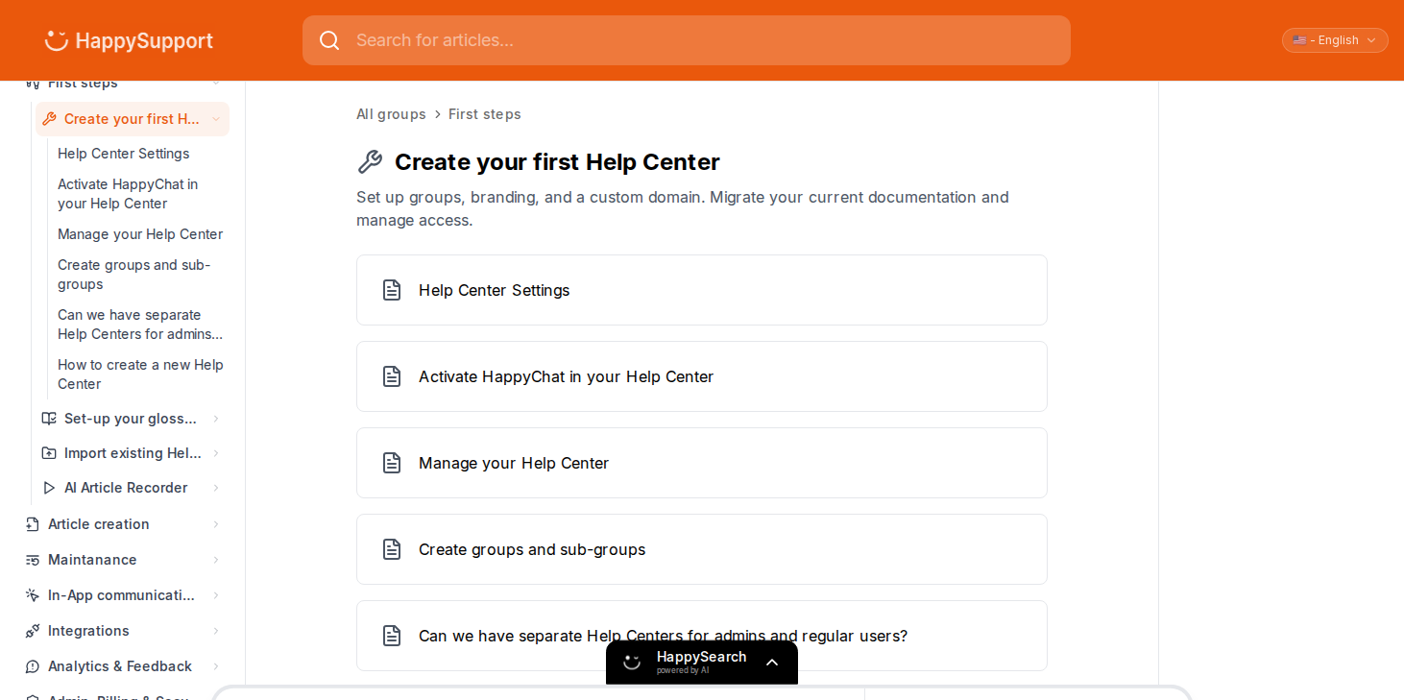This screenshot has height=700, width=1404.
Task: Open the First steps breadcrumb link
Action: [x=485, y=114]
